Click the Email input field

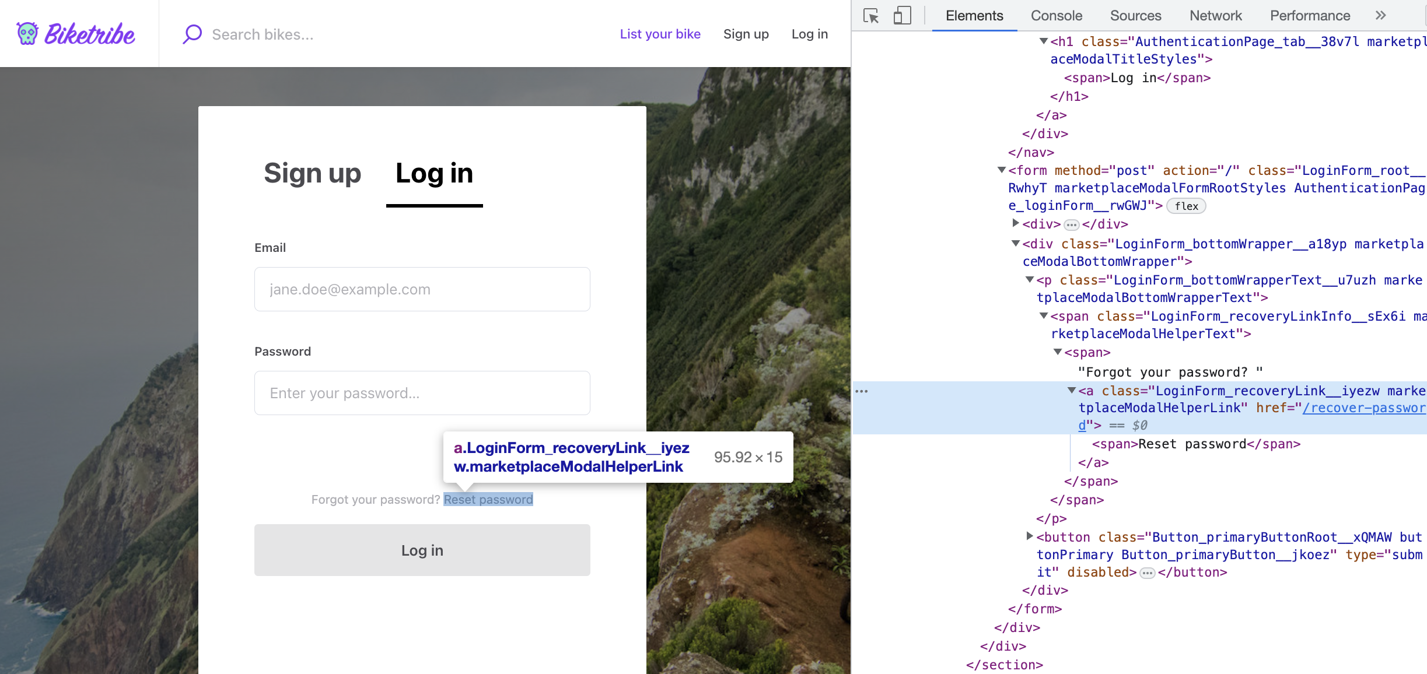[421, 289]
